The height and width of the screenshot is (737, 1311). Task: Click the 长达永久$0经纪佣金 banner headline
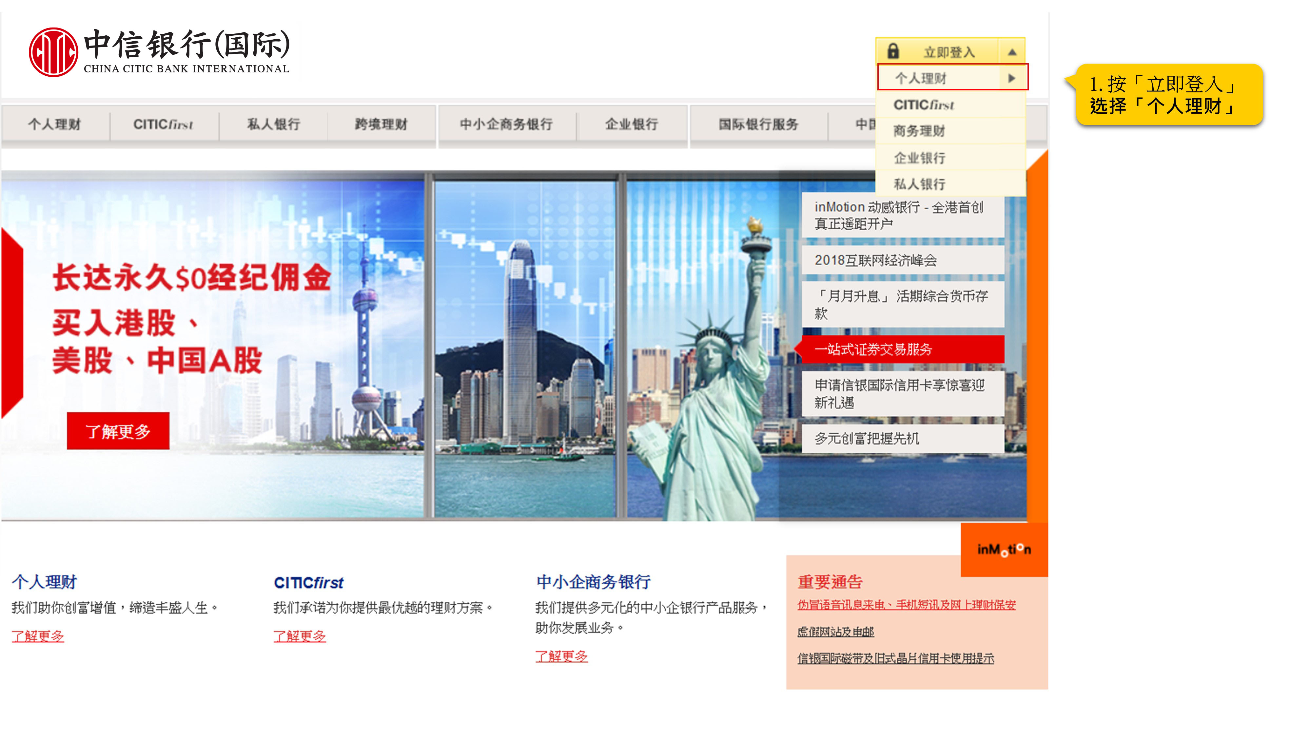[x=192, y=278]
